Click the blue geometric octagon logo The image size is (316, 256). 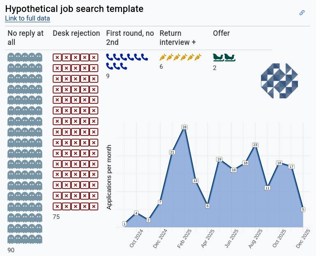coord(279,81)
